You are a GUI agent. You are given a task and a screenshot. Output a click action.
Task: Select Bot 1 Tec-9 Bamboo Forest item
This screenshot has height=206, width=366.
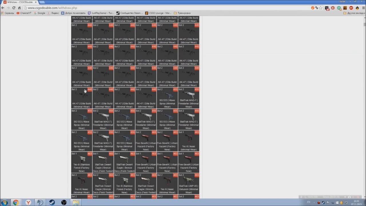click(x=81, y=162)
